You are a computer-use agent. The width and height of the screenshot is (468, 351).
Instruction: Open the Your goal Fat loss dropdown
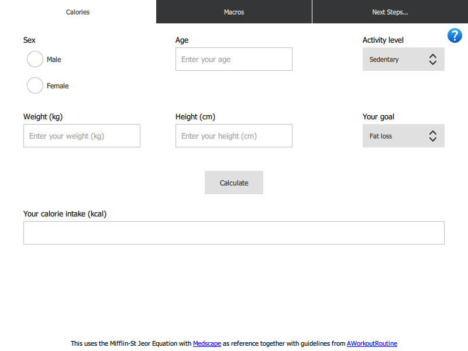[403, 136]
